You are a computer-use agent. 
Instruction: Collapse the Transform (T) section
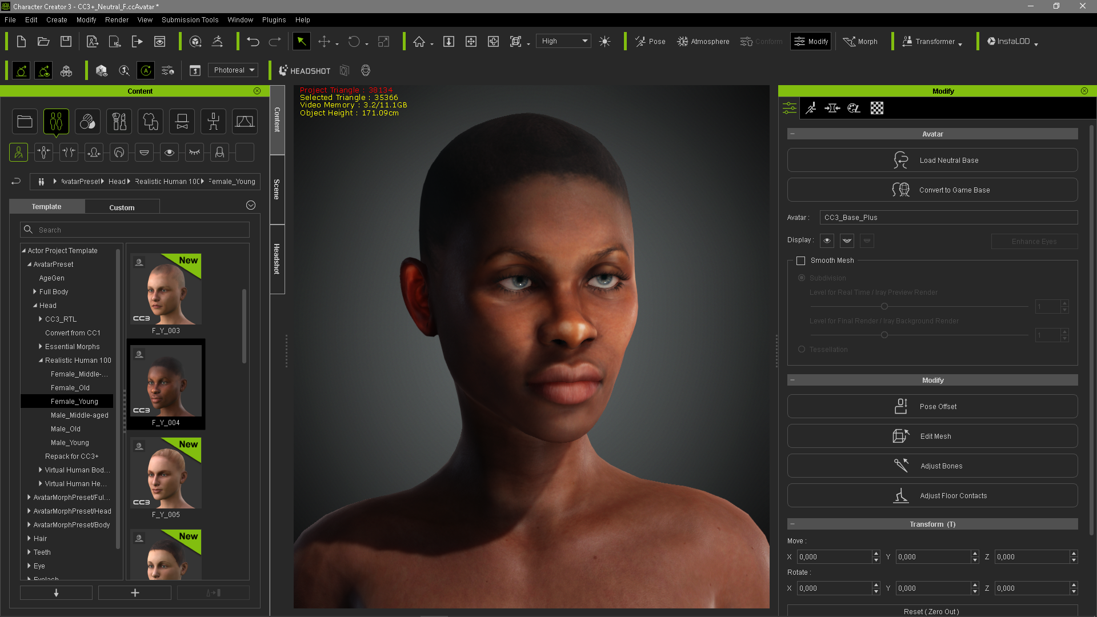click(x=792, y=524)
